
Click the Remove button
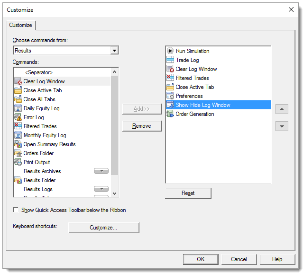[142, 126]
